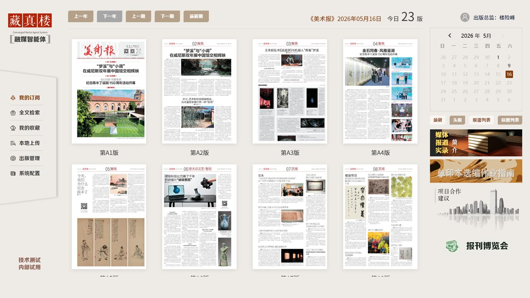Open the 第A1版 front page thumbnail

[x=109, y=91]
